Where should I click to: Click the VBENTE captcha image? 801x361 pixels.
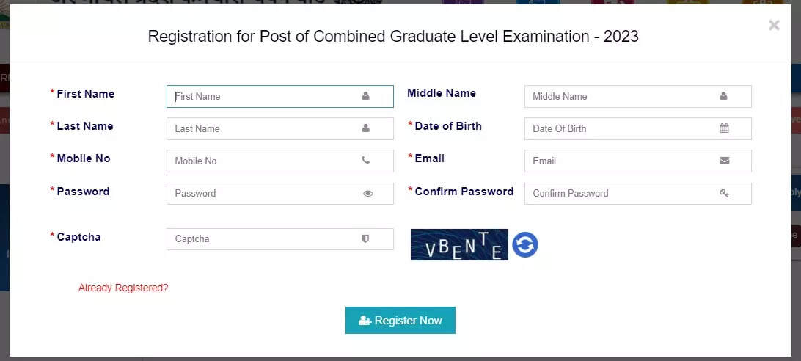pos(459,244)
